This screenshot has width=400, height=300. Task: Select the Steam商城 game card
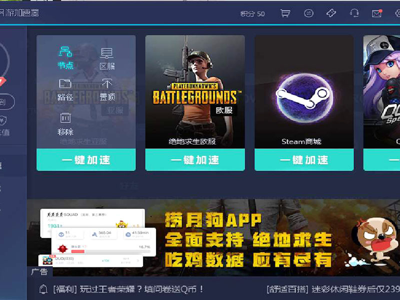pyautogui.click(x=304, y=91)
